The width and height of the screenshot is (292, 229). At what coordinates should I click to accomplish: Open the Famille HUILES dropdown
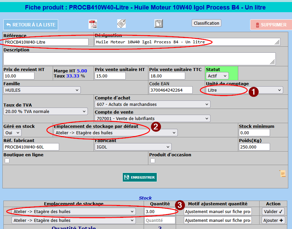42,90
